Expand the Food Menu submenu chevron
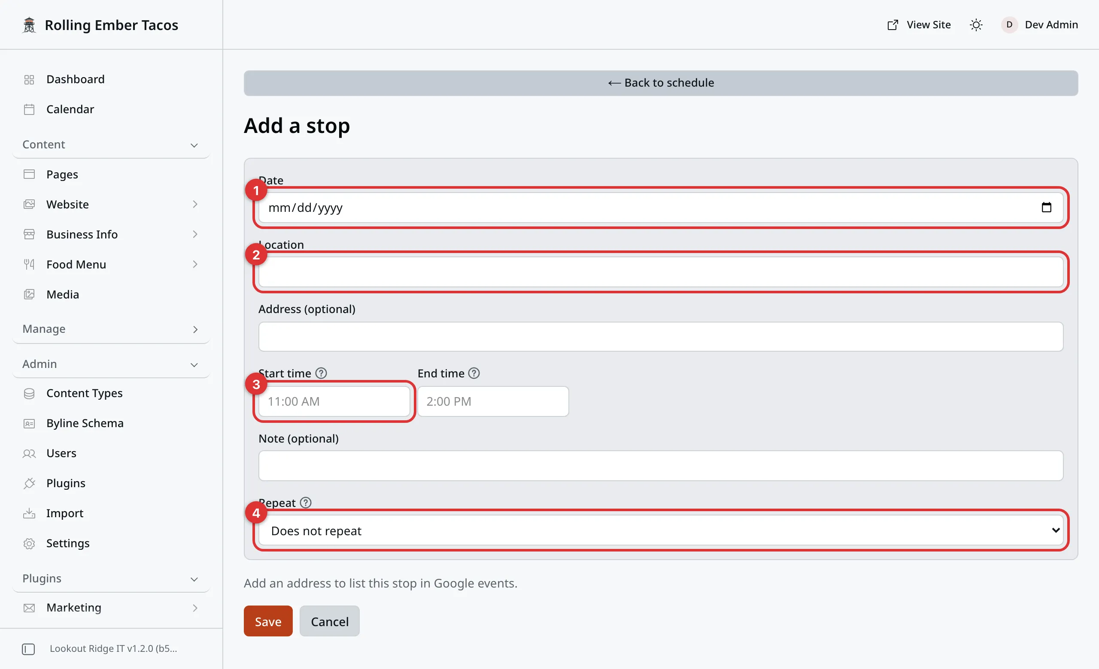 [195, 265]
